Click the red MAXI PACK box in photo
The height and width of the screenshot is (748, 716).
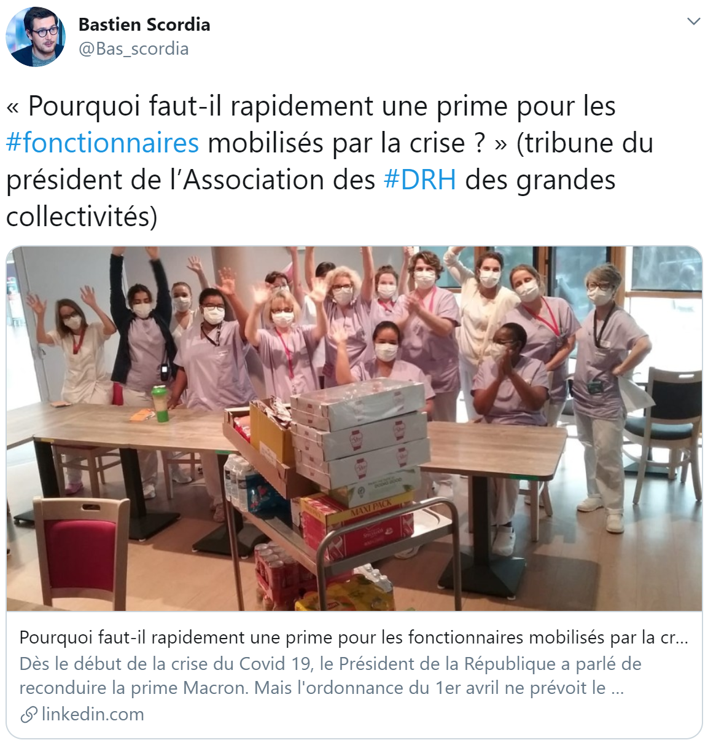click(358, 526)
